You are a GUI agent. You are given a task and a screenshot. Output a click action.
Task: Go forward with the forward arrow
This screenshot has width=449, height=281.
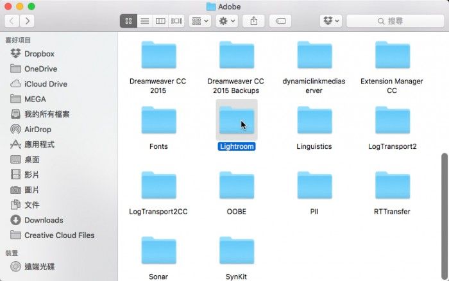point(27,21)
